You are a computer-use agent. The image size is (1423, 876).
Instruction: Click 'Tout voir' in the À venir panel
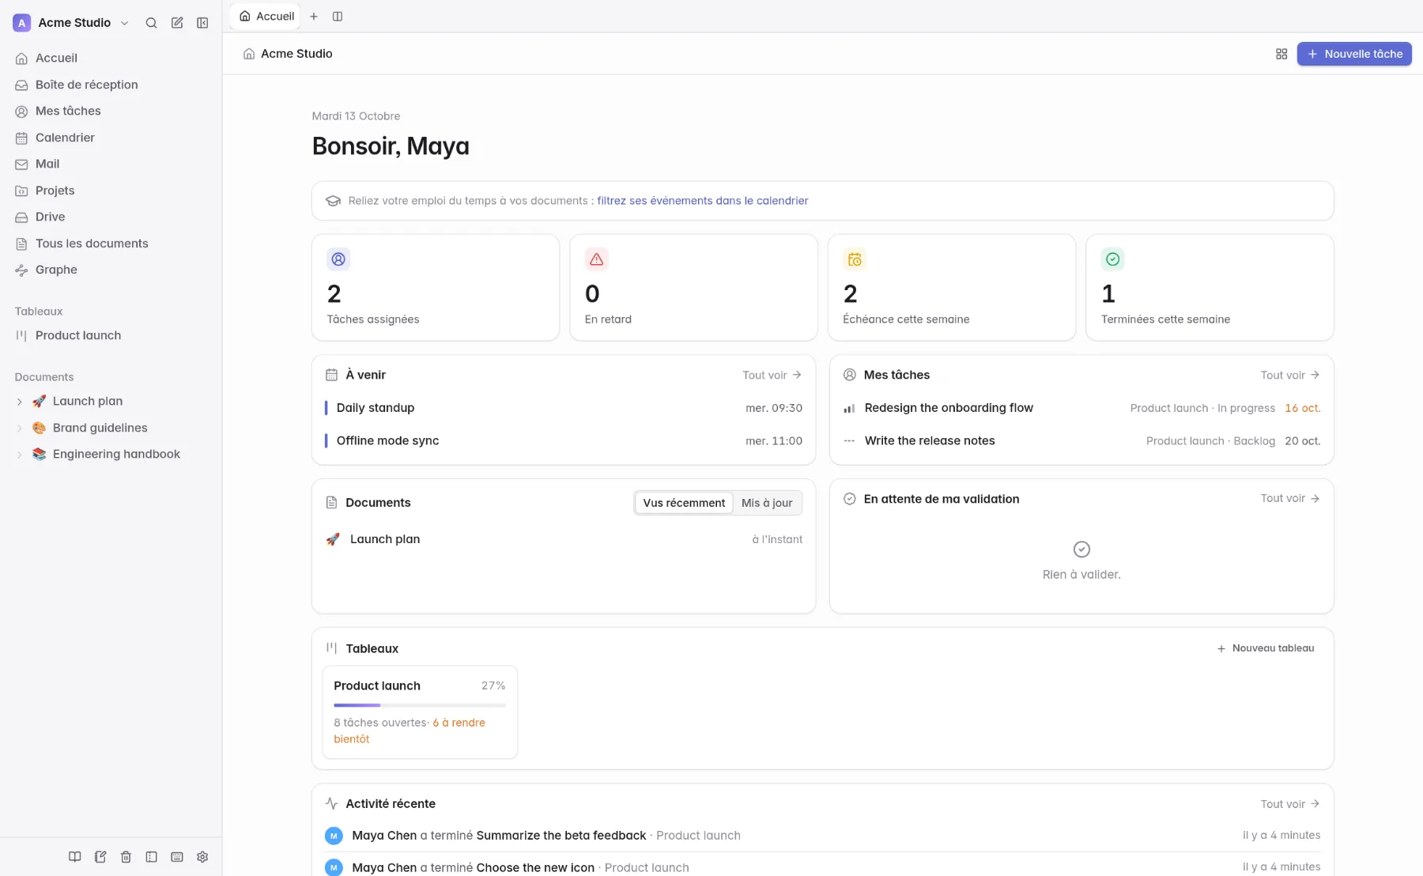(x=772, y=376)
